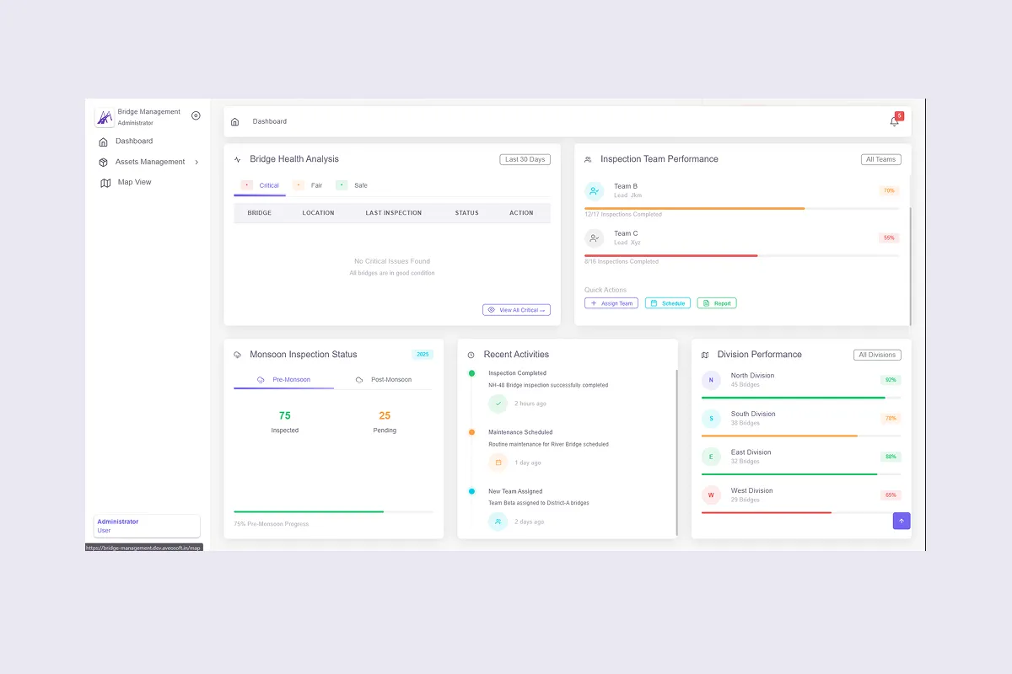Click Team B avatar icon
The width and height of the screenshot is (1012, 674).
click(x=594, y=191)
